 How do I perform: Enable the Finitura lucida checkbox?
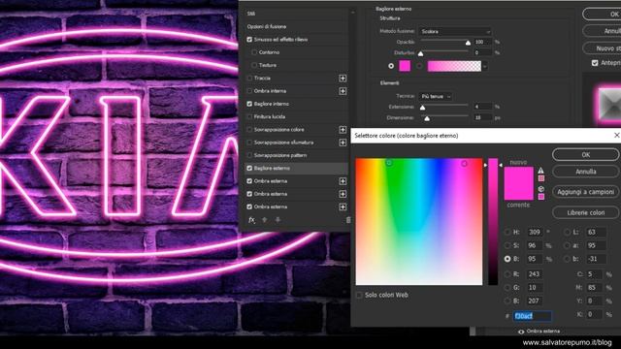coord(249,116)
